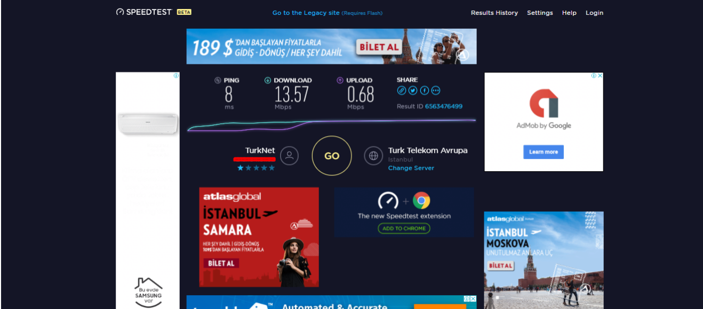This screenshot has height=309, width=703.
Task: Click the upload arrow icon beside UPLOAD
Action: point(340,80)
